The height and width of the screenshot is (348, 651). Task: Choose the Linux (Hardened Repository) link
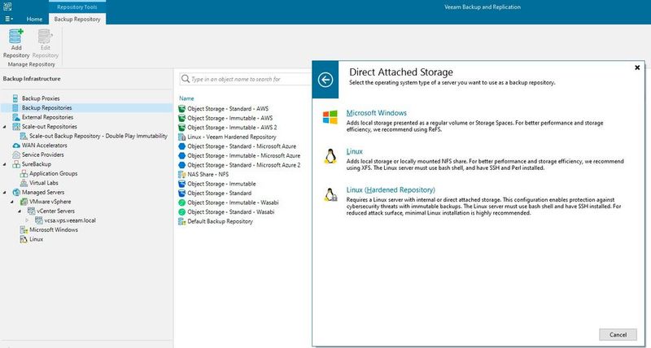[x=391, y=190]
